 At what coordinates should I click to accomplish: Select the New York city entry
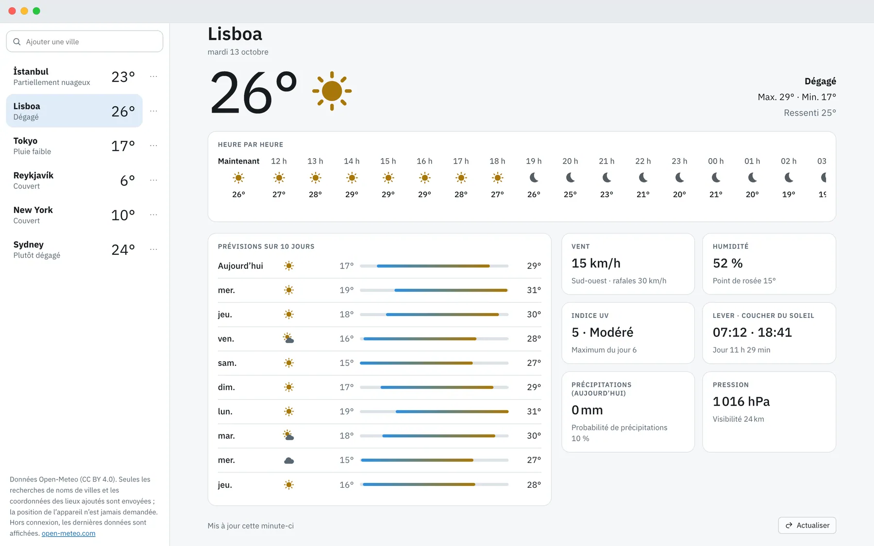point(74,215)
